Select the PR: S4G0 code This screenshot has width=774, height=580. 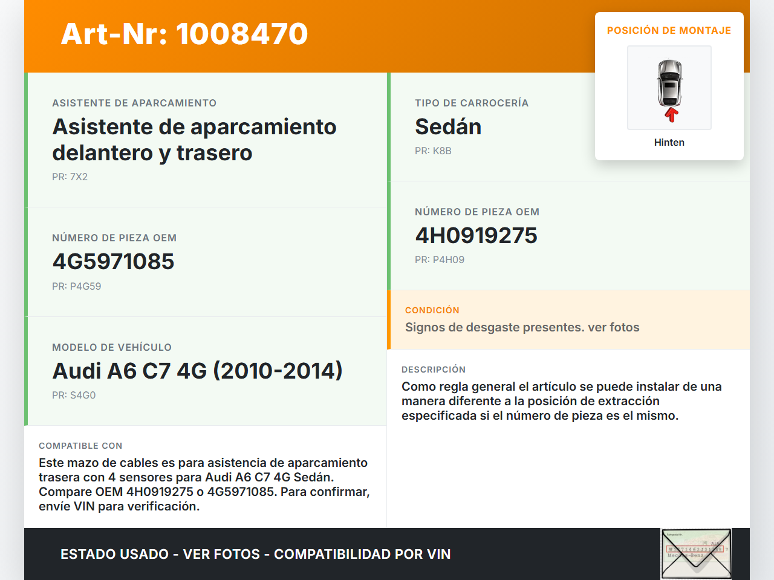pyautogui.click(x=74, y=395)
